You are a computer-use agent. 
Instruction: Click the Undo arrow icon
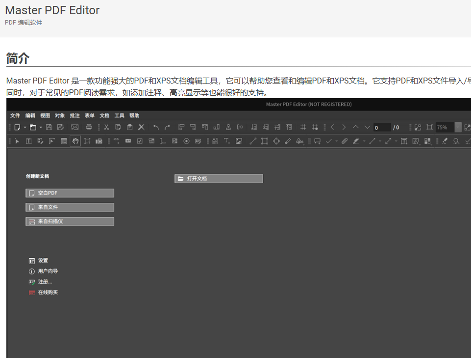point(155,127)
